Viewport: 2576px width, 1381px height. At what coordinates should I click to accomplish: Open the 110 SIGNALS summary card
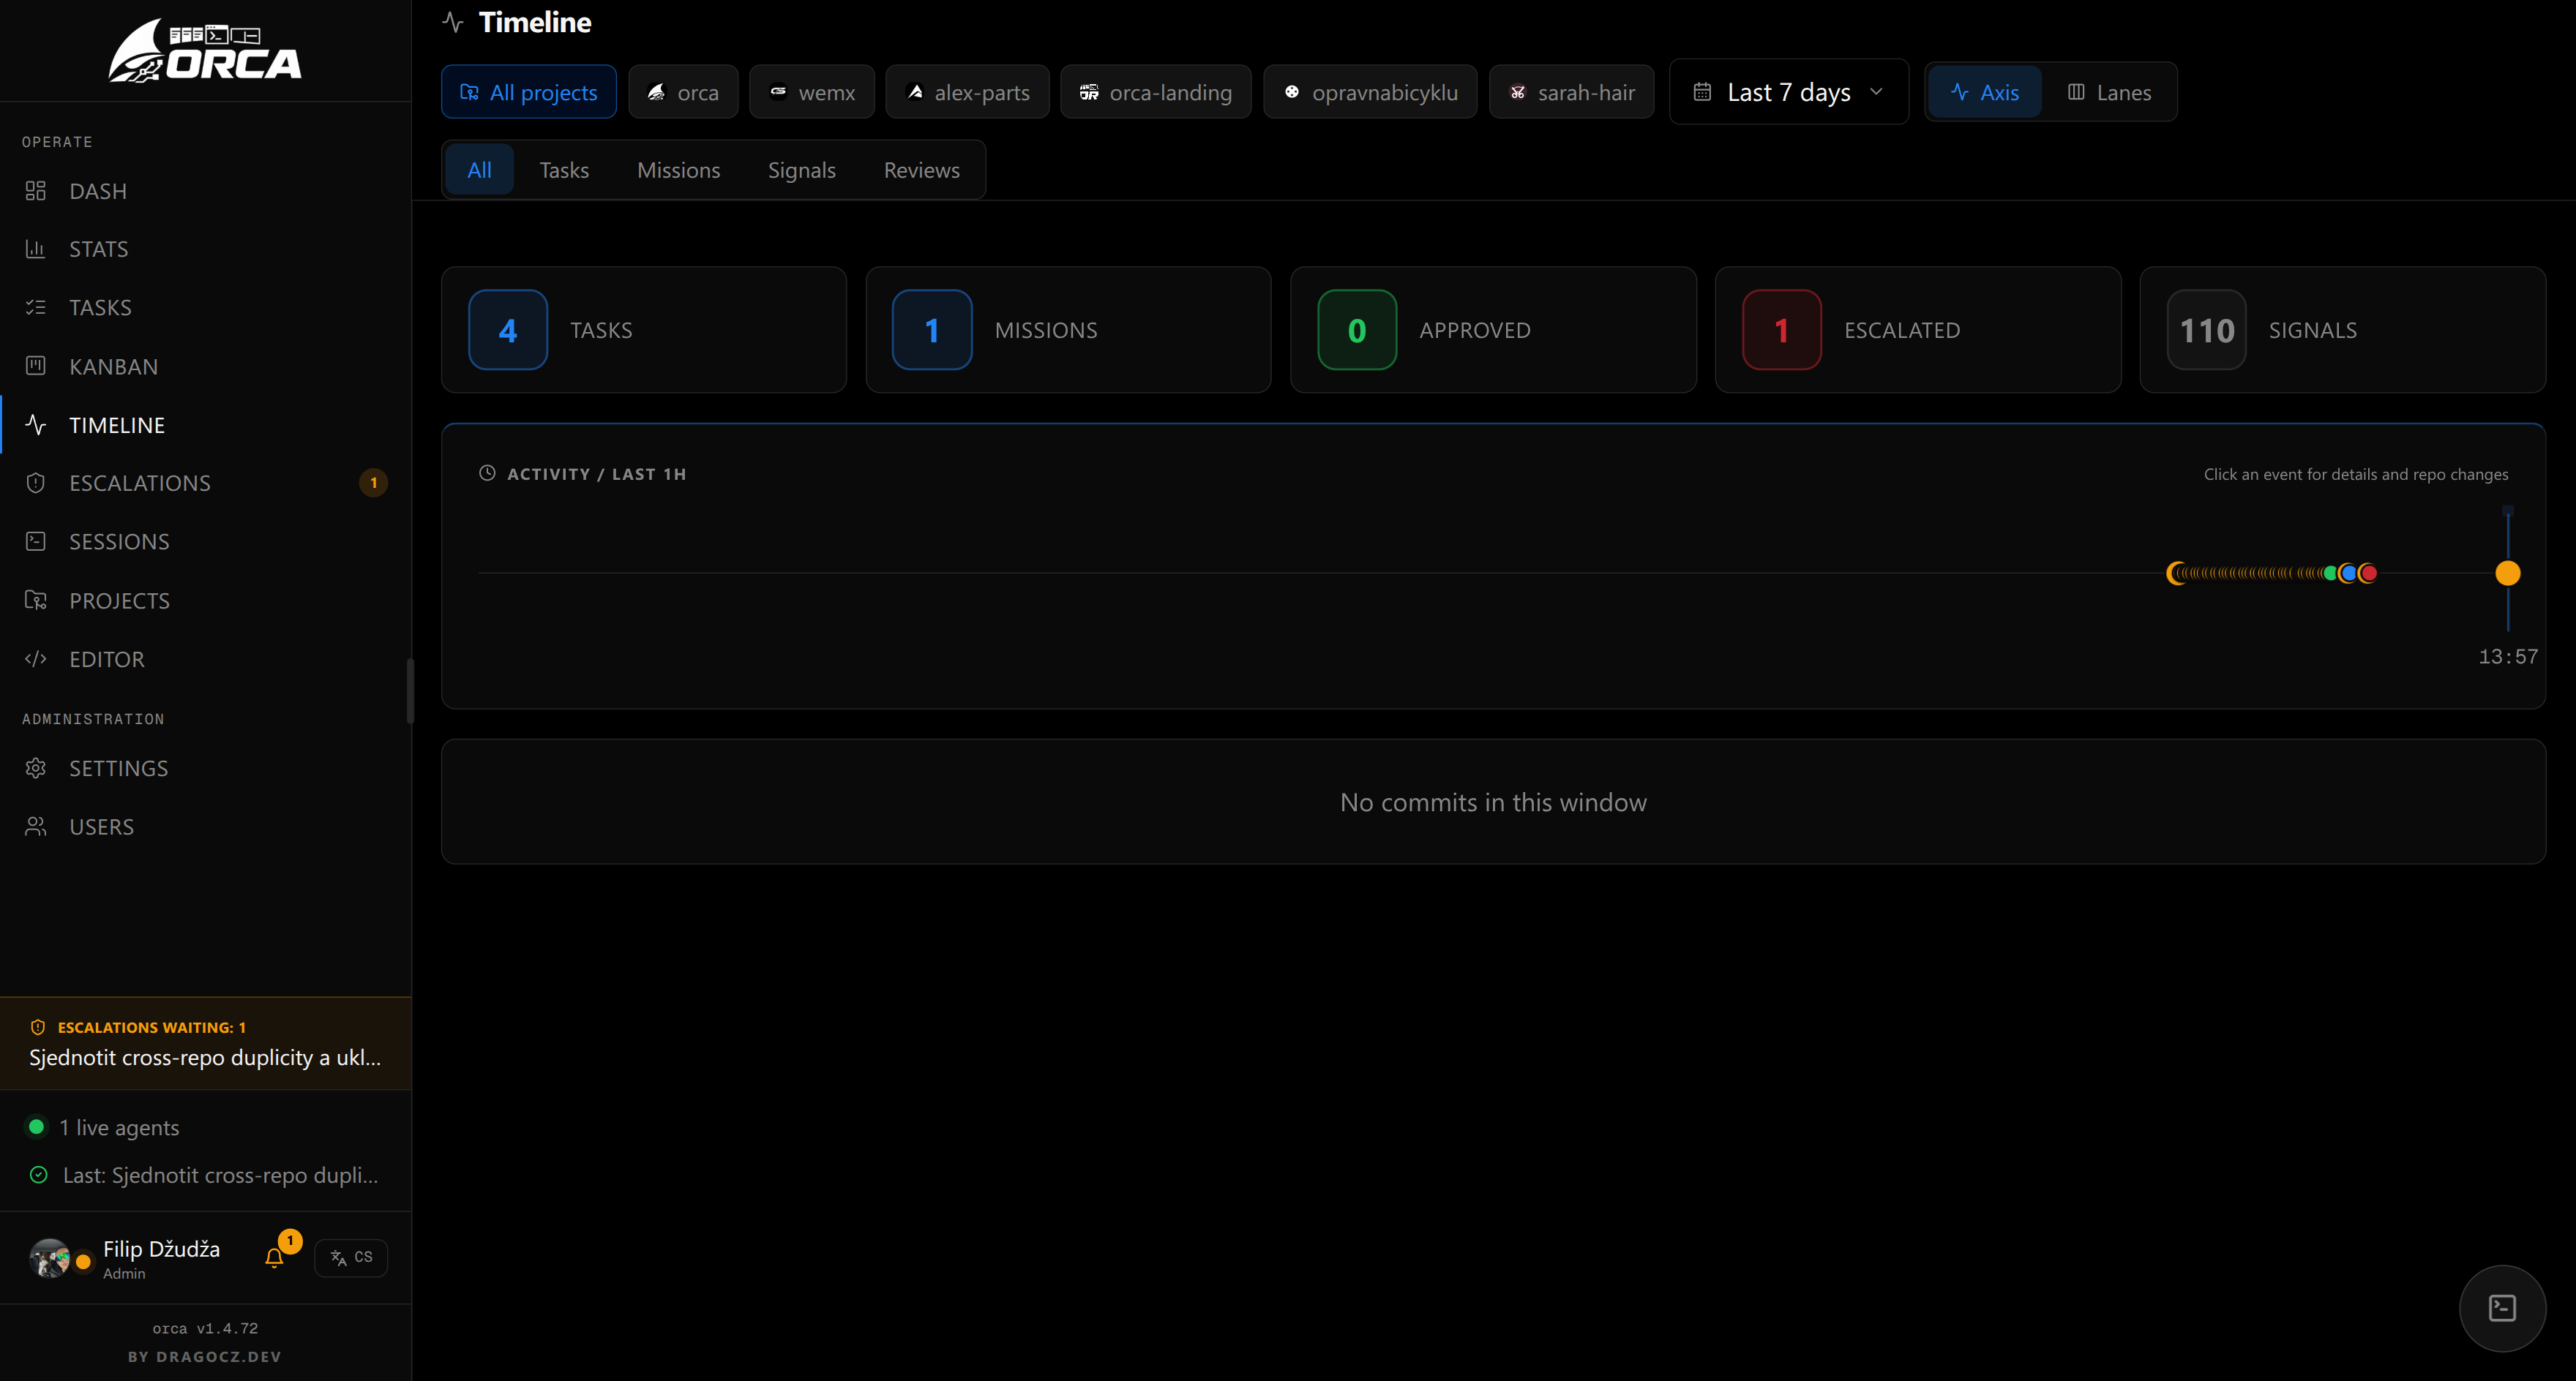[2342, 330]
